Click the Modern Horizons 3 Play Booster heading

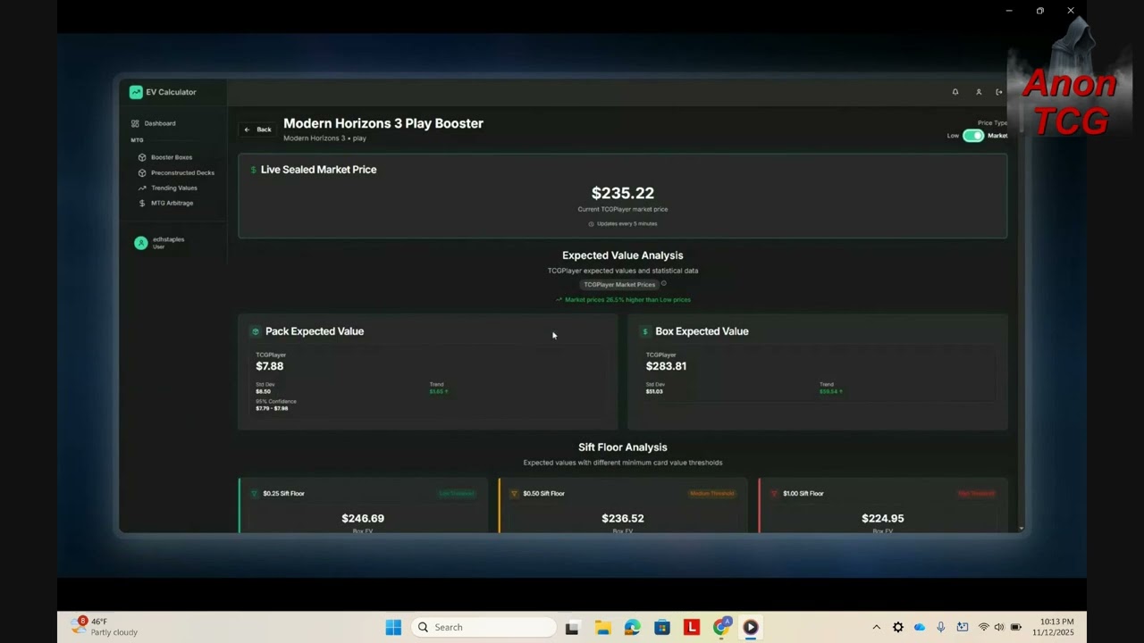[x=383, y=123]
